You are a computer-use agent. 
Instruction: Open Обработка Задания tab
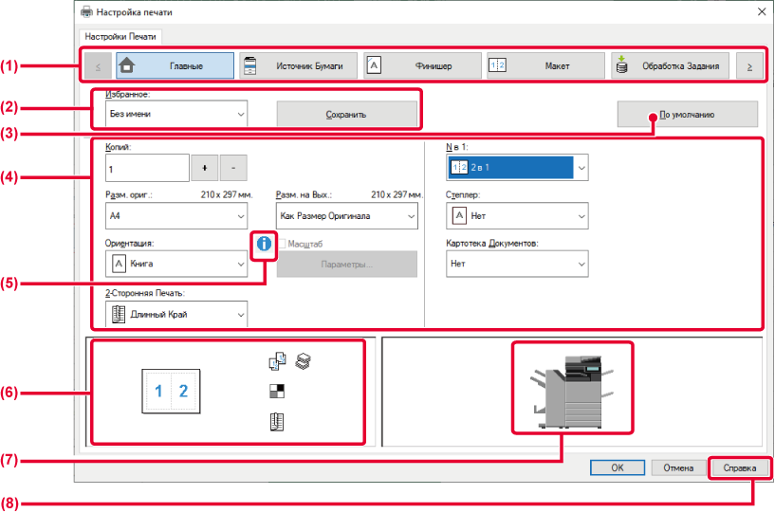(671, 65)
